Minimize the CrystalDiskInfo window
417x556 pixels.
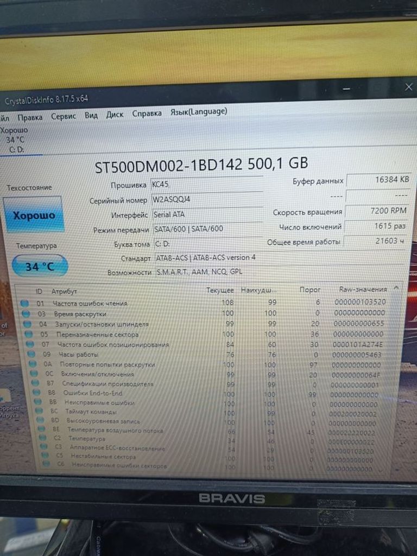click(x=347, y=89)
